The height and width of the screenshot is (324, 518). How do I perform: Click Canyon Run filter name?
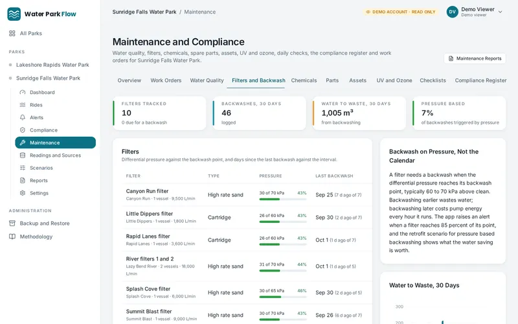pos(147,191)
